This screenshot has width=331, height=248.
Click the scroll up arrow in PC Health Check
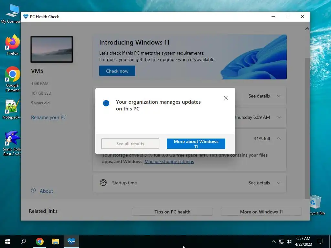[x=307, y=29]
